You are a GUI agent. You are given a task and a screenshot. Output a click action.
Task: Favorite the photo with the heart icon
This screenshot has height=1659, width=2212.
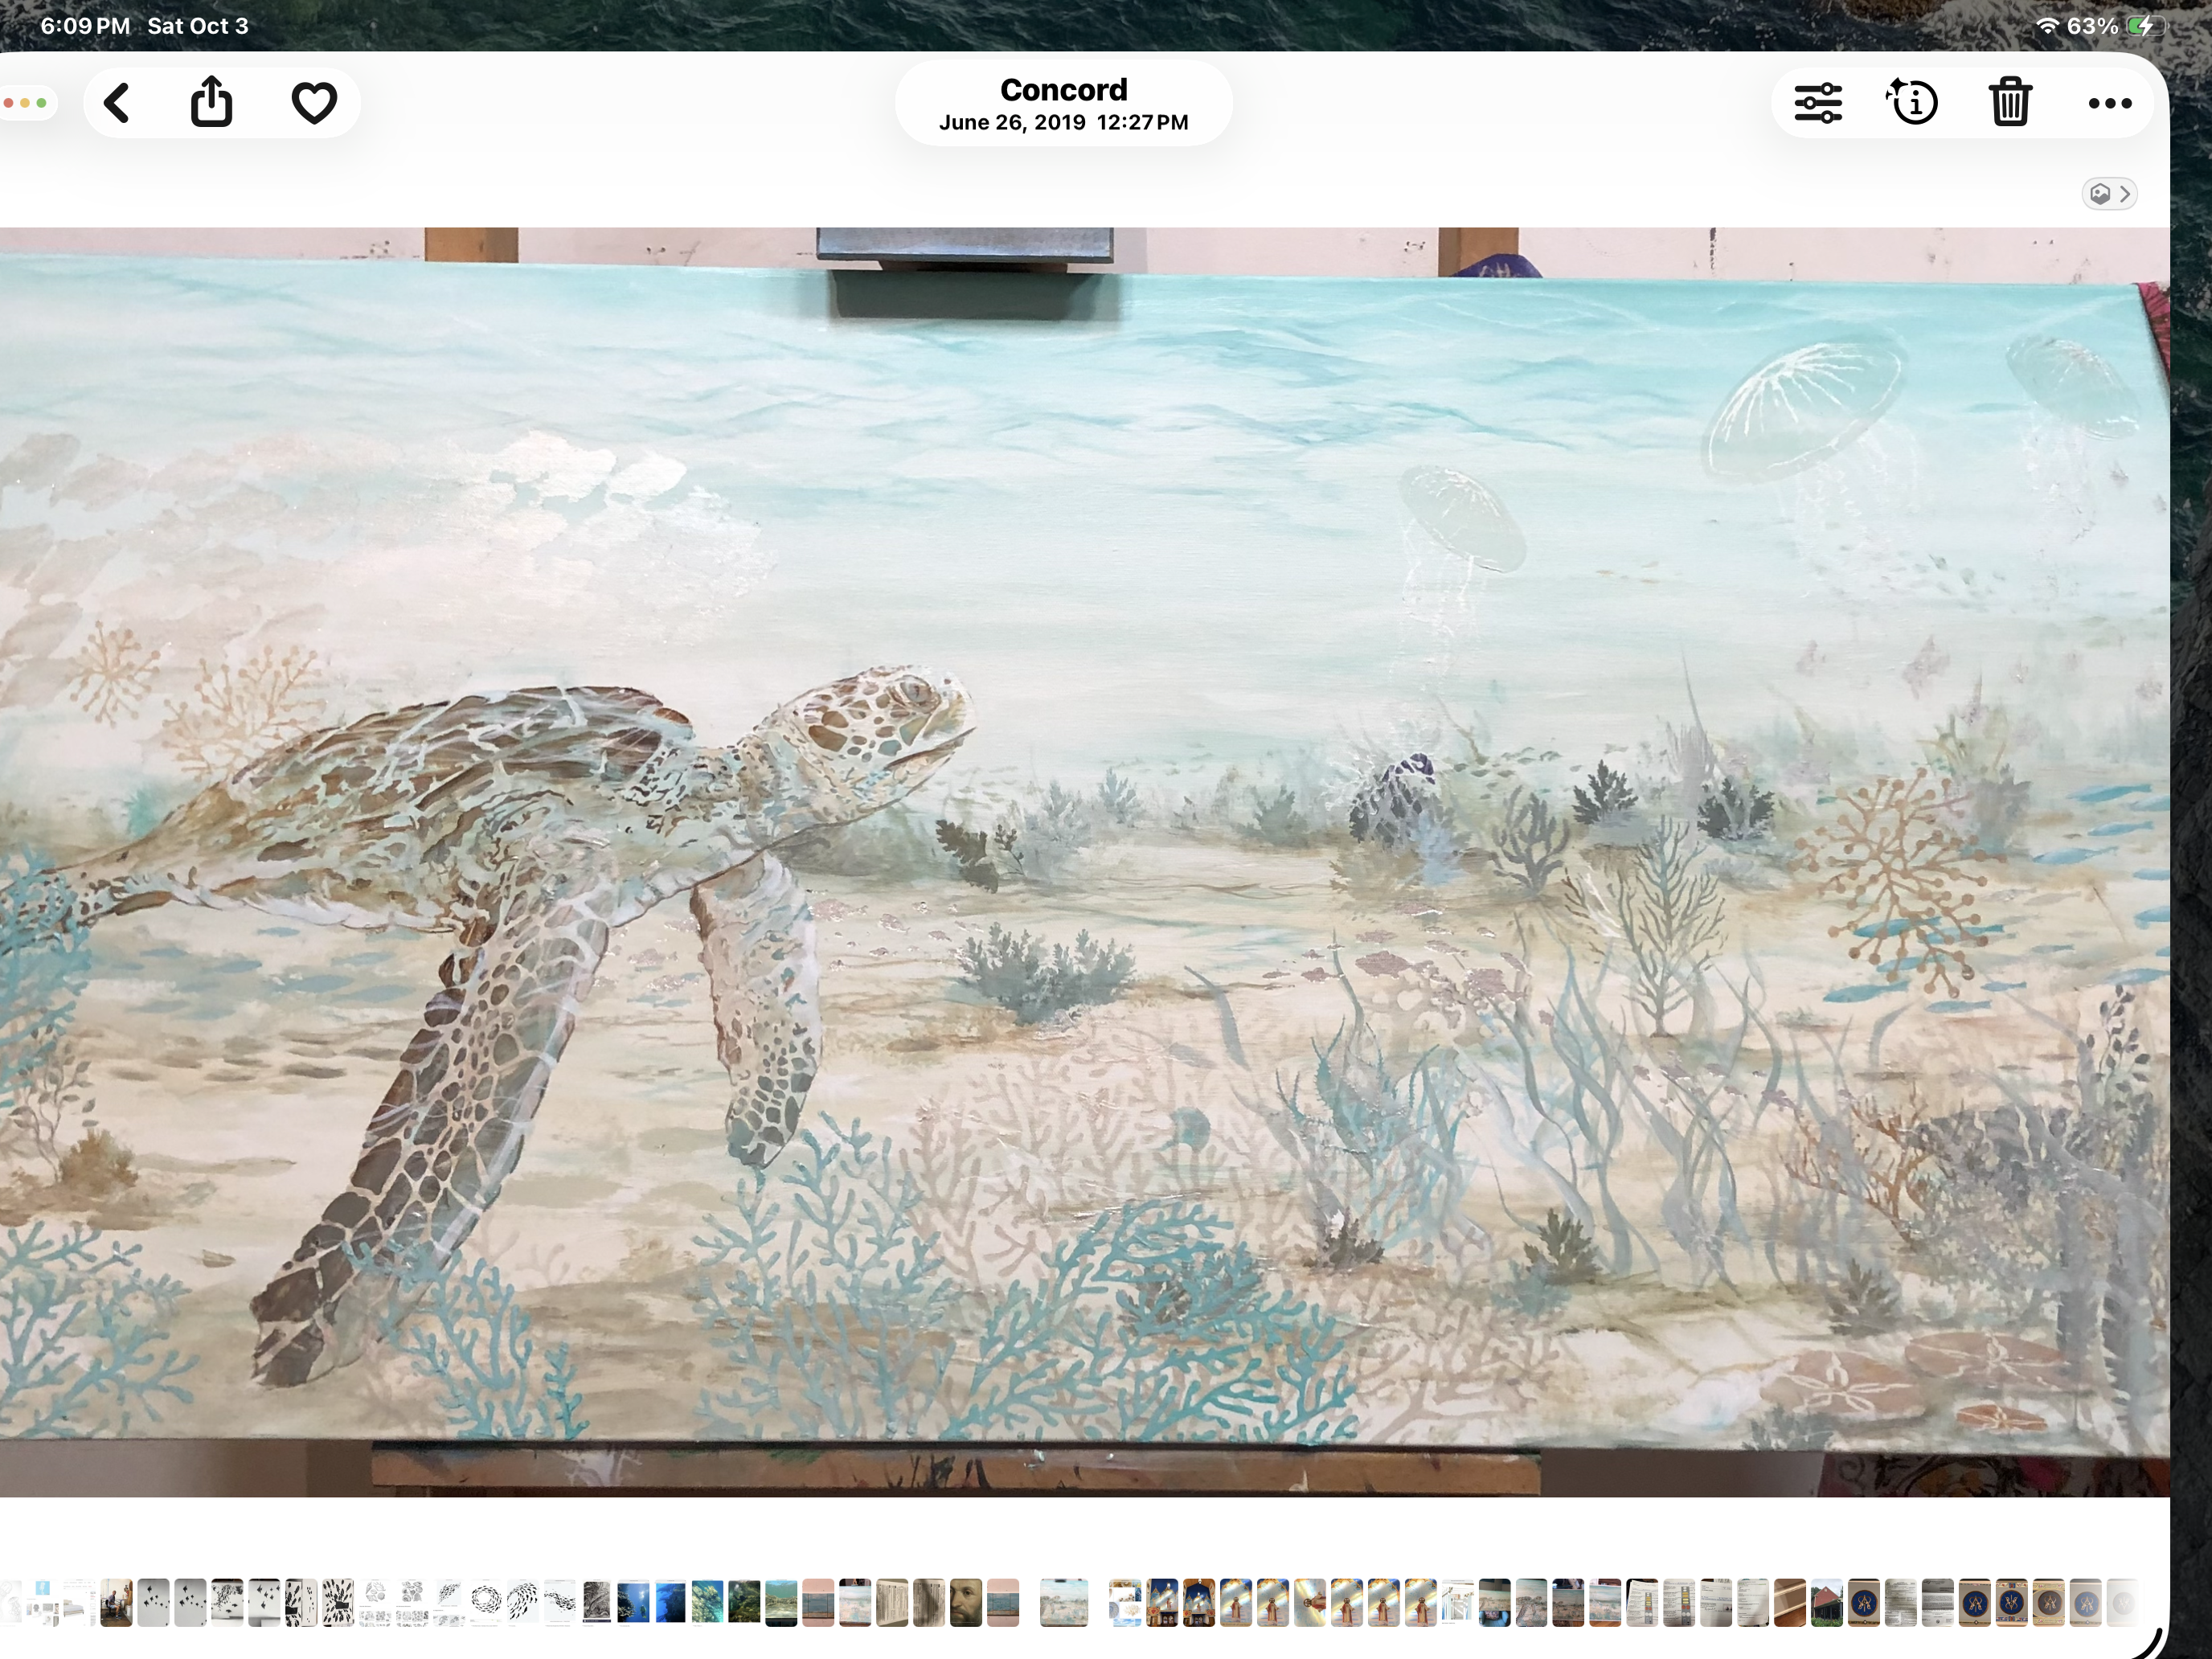pyautogui.click(x=314, y=103)
